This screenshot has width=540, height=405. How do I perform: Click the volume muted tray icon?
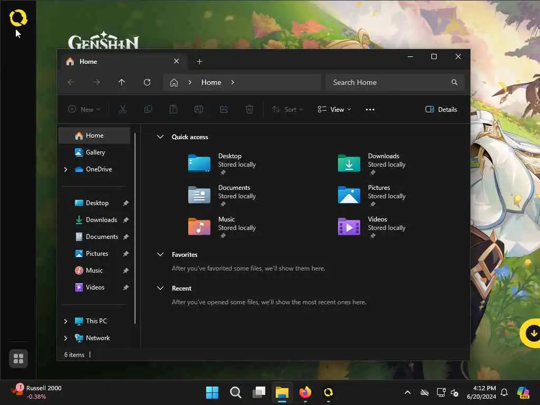(x=455, y=392)
